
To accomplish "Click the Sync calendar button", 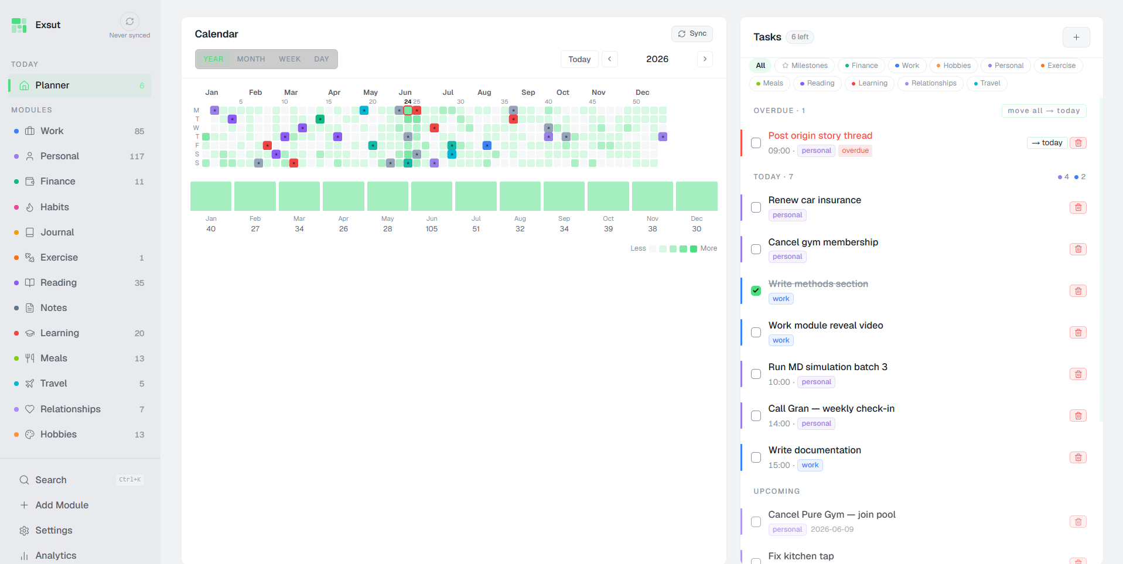I will [692, 34].
